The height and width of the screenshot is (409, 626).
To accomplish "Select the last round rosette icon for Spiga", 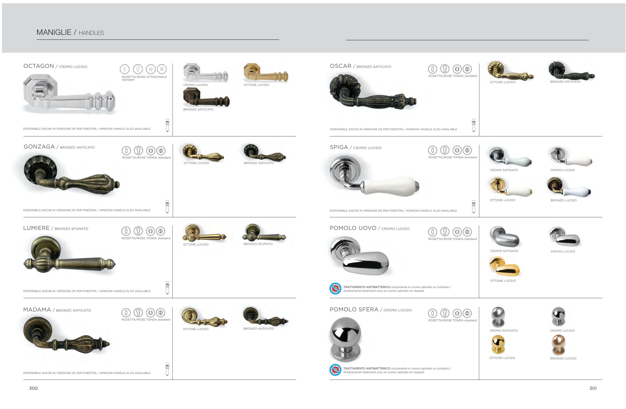I will tap(467, 150).
